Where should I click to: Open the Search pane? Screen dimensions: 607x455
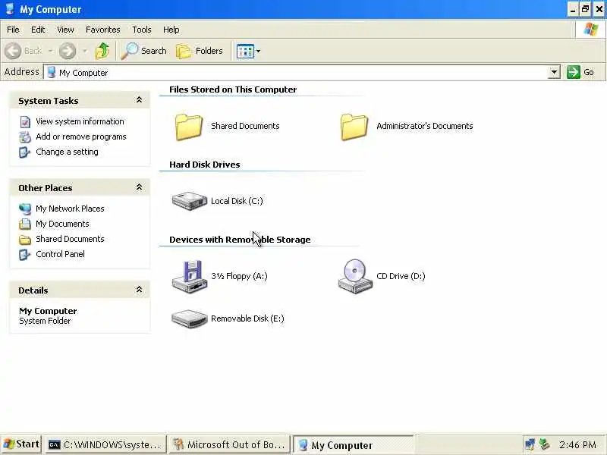pos(143,51)
